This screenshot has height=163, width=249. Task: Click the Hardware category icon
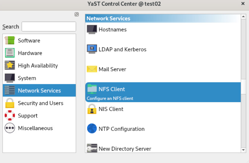click(x=10, y=53)
